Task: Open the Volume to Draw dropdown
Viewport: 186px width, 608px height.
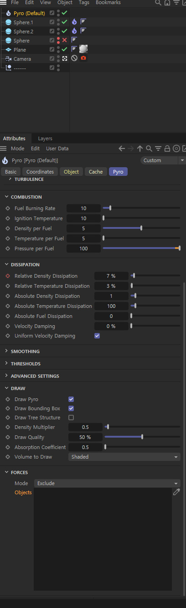Action: (124, 457)
